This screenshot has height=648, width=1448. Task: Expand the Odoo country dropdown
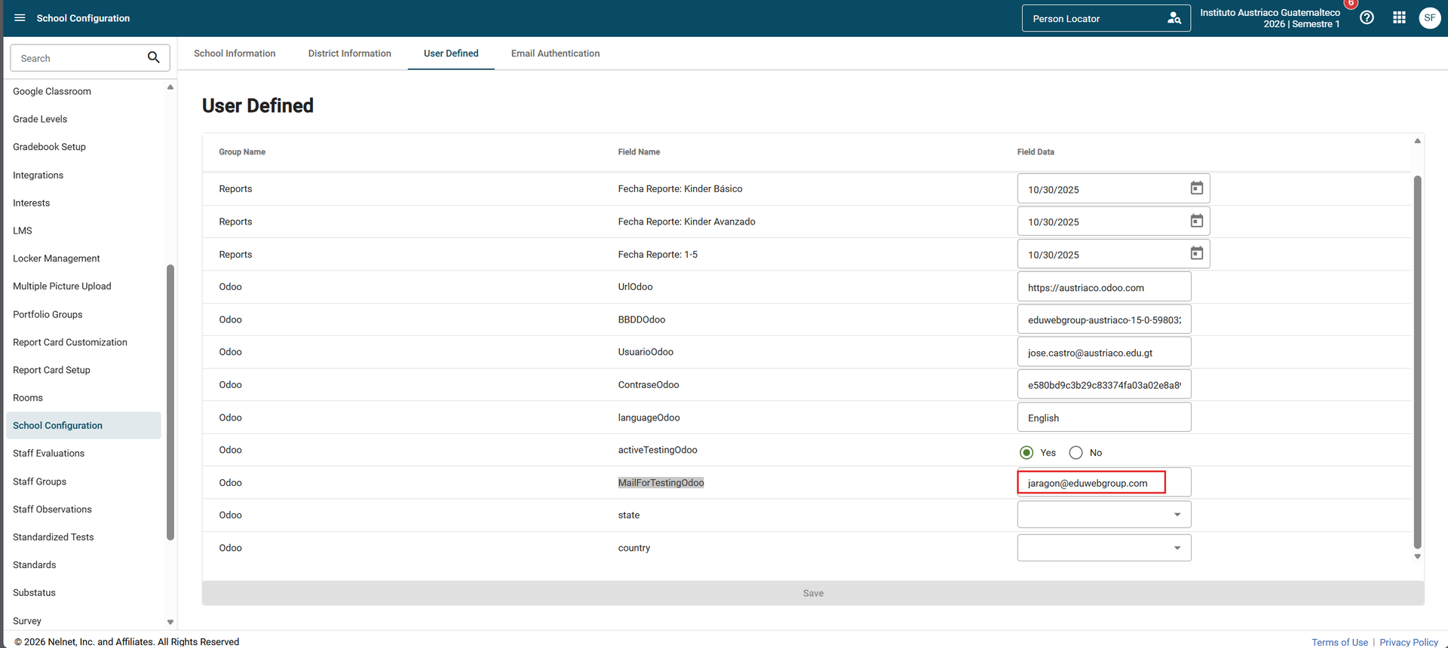click(x=1176, y=548)
